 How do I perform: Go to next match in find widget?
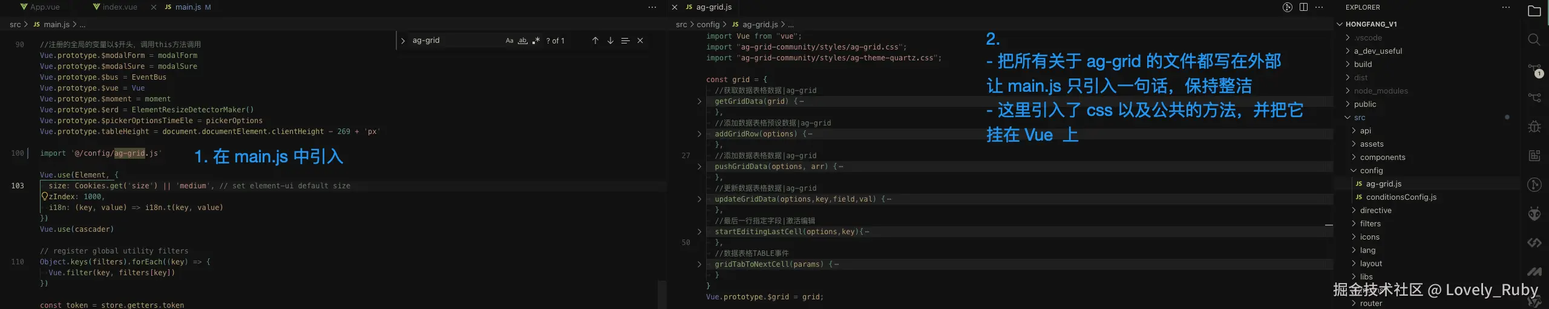tap(610, 40)
